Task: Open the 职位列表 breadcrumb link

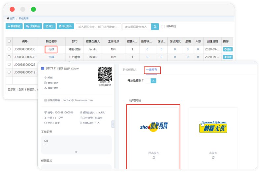Action: [24, 18]
